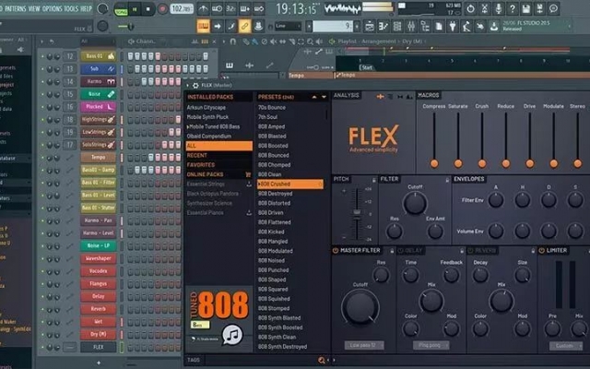Click the microphone one-click recording icon
The image size is (590, 369).
point(498,8)
